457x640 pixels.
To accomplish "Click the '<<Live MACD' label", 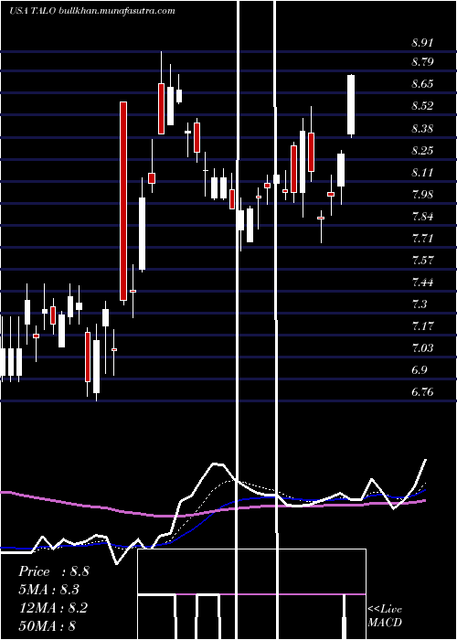I will pyautogui.click(x=385, y=616).
